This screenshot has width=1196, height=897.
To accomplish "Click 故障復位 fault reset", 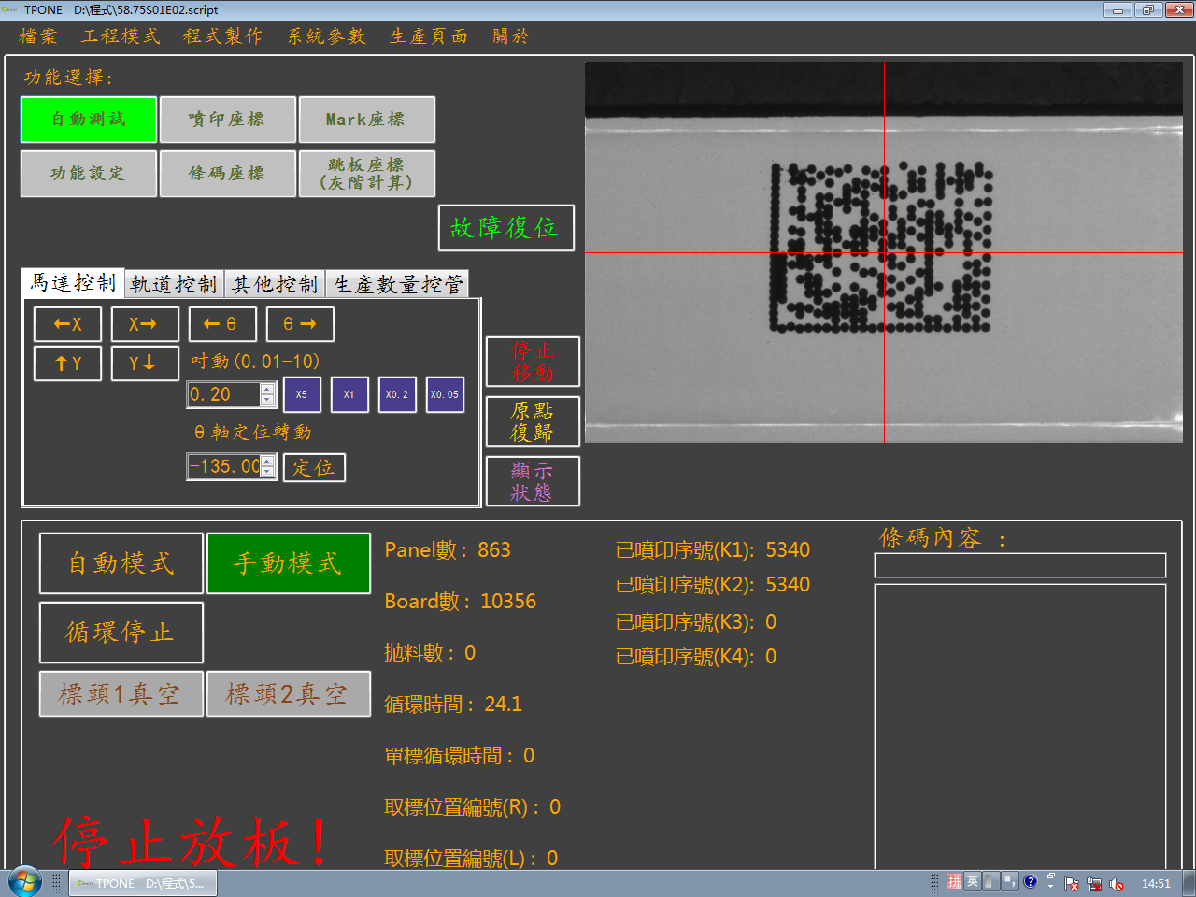I will [505, 228].
